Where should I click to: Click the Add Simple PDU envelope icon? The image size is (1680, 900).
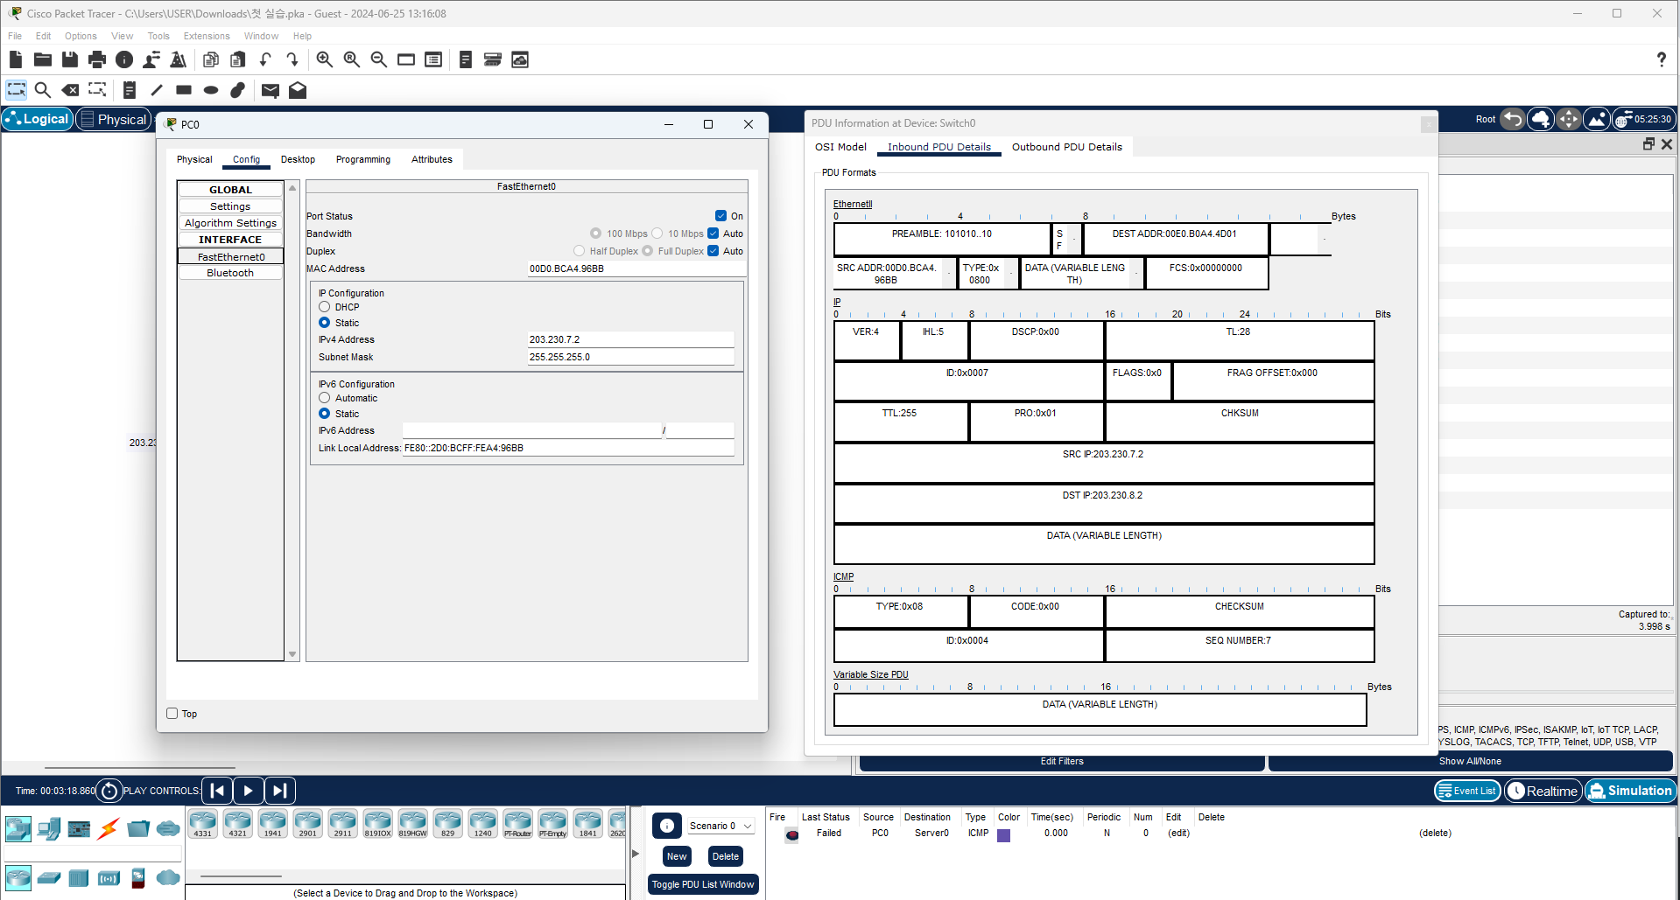click(271, 90)
